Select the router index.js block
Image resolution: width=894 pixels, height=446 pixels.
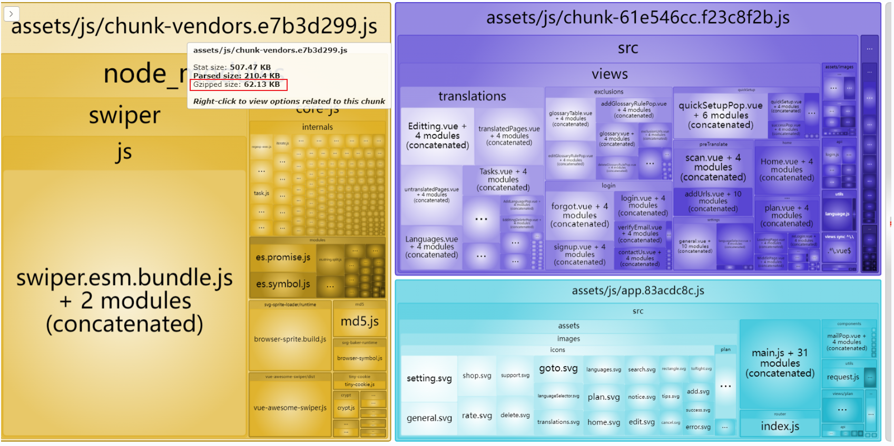pyautogui.click(x=780, y=427)
